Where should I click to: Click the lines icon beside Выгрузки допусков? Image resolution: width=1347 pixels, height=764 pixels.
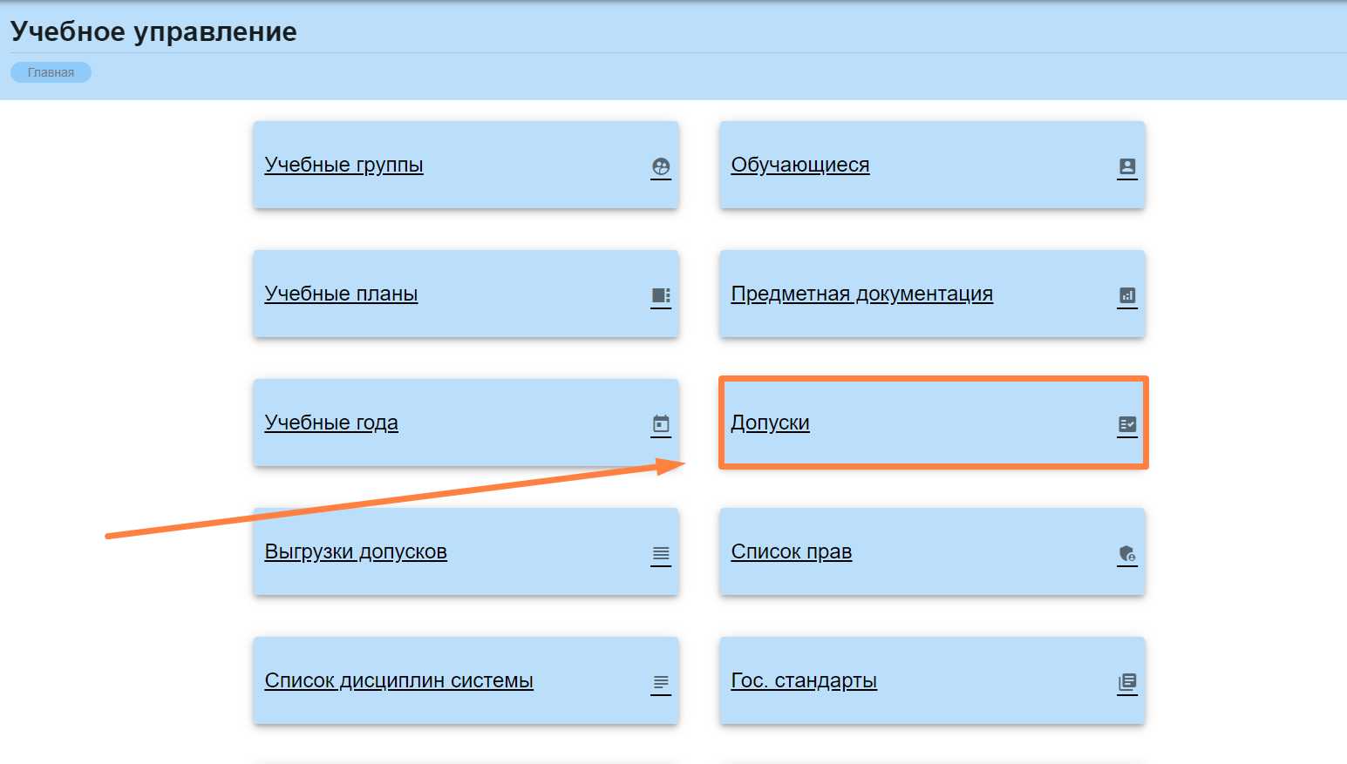[661, 553]
